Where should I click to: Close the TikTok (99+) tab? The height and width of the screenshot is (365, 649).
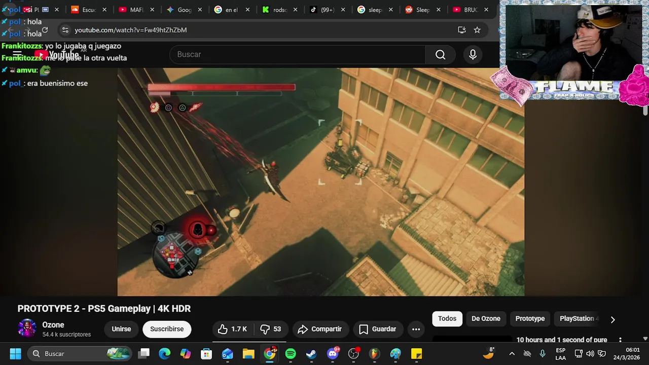[x=343, y=10]
